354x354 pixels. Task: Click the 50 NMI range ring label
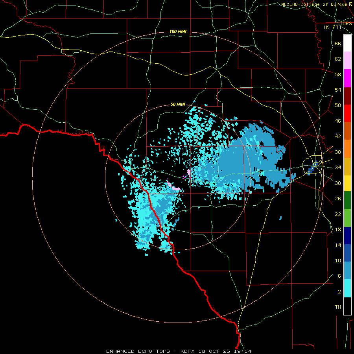178,104
